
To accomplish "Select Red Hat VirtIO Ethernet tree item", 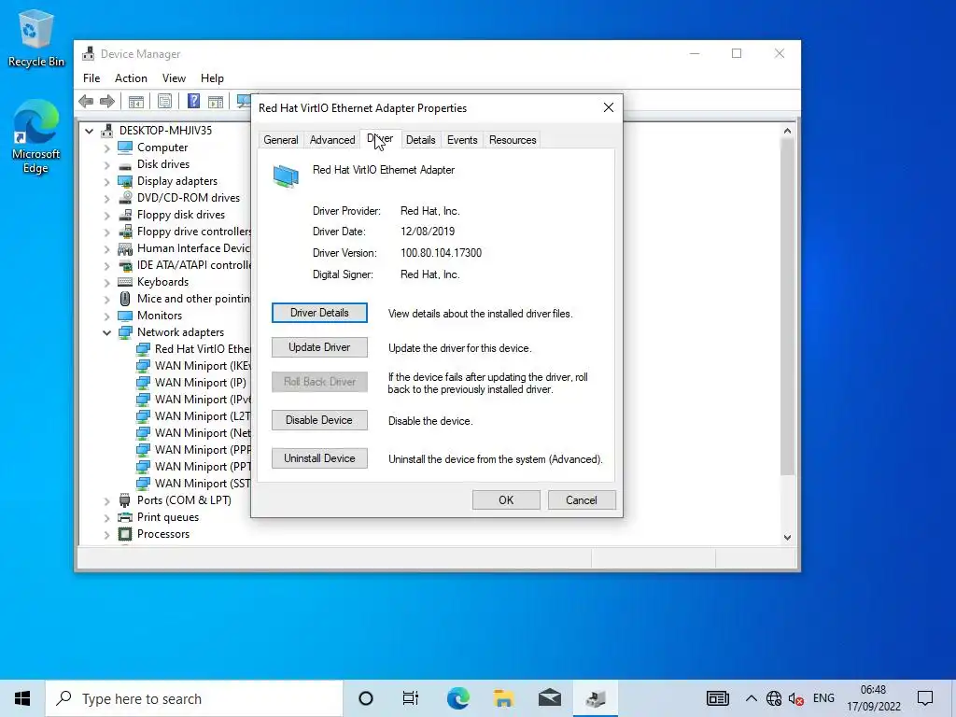I will 194,349.
